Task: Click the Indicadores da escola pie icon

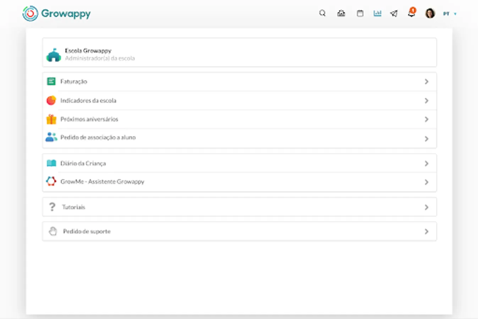Action: pos(51,100)
